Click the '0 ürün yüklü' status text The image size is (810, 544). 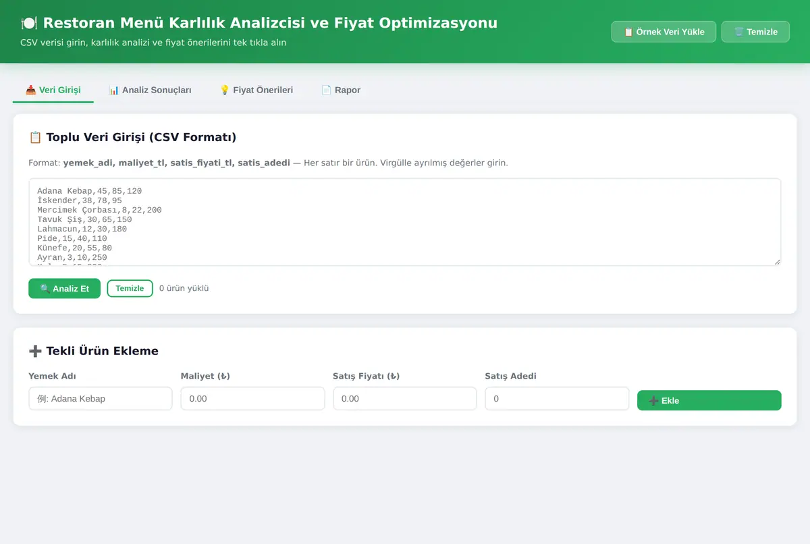click(184, 288)
